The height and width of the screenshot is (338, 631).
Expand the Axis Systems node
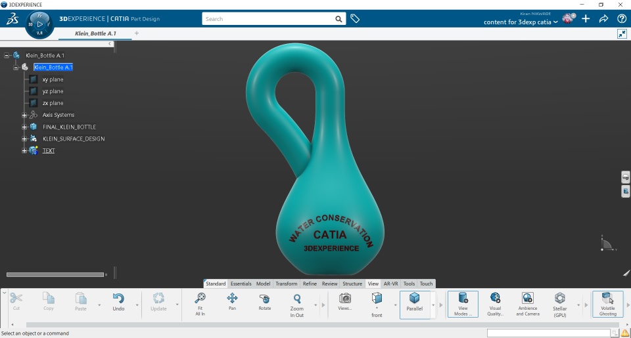coord(24,115)
